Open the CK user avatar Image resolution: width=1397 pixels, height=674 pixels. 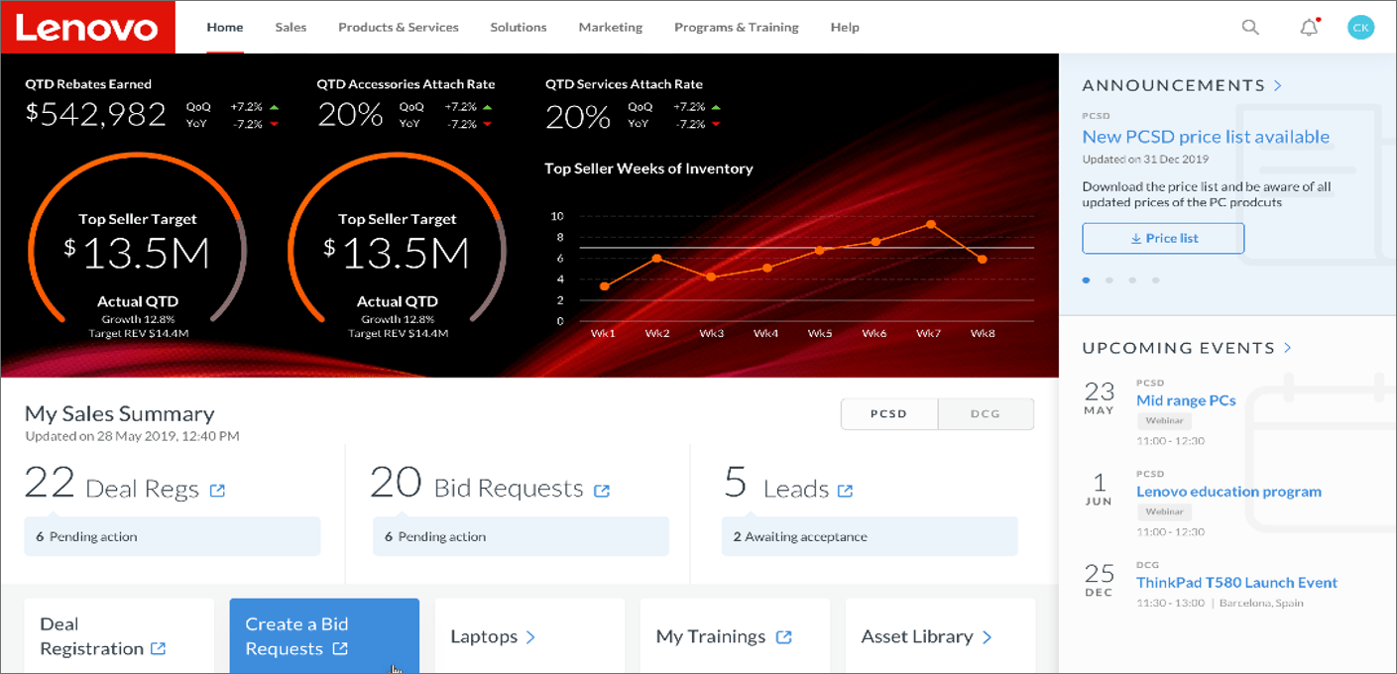point(1361,28)
